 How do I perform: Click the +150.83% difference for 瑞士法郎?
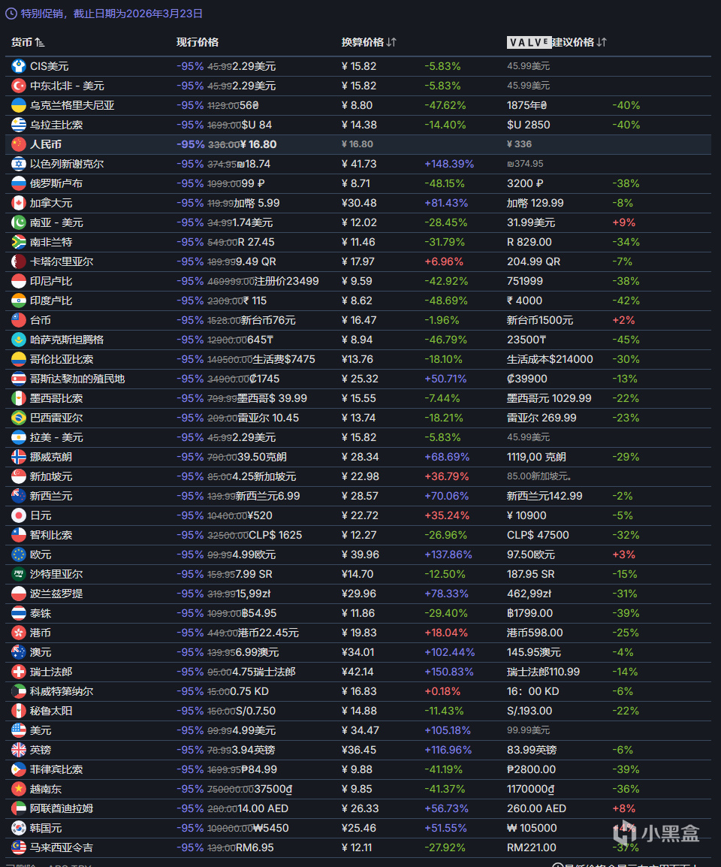[449, 672]
